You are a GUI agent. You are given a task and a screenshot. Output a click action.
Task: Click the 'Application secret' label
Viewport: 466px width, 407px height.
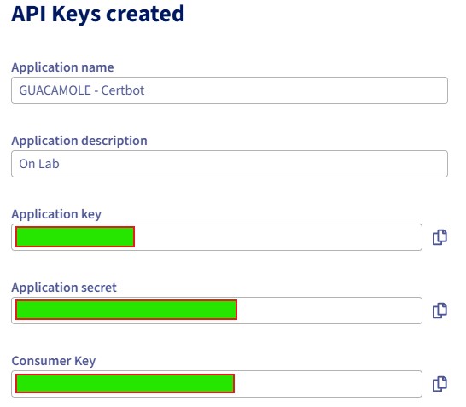click(x=64, y=288)
